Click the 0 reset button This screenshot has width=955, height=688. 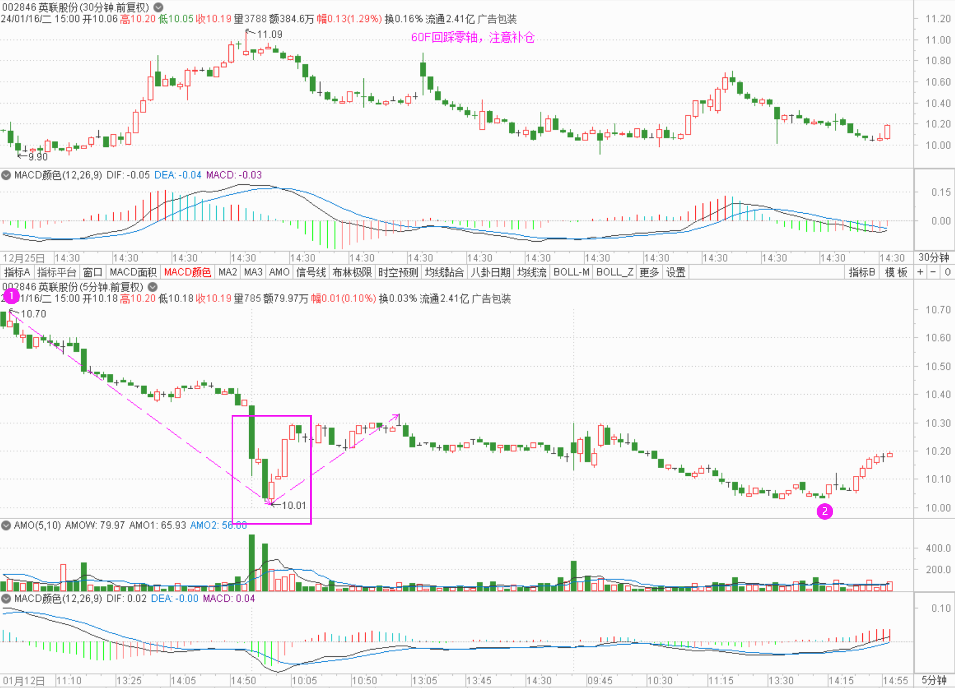click(x=947, y=272)
